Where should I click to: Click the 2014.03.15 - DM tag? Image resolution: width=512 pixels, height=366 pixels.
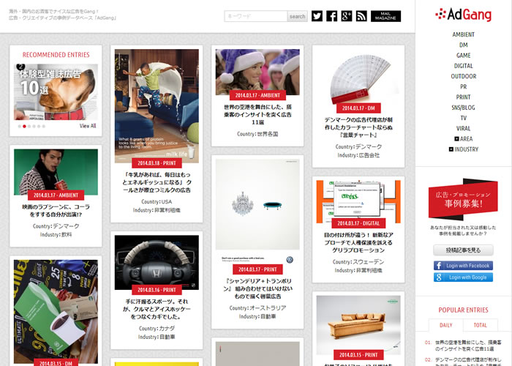pos(56,363)
